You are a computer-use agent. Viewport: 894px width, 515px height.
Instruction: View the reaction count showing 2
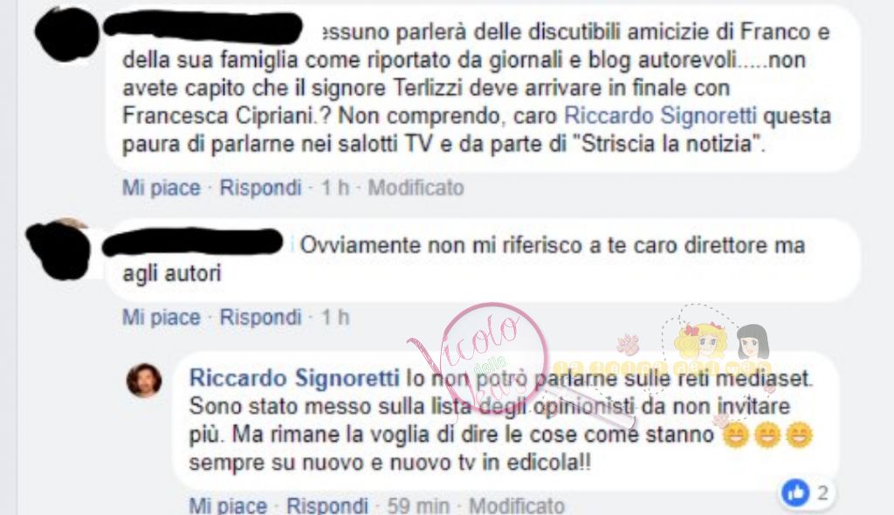pos(822,493)
